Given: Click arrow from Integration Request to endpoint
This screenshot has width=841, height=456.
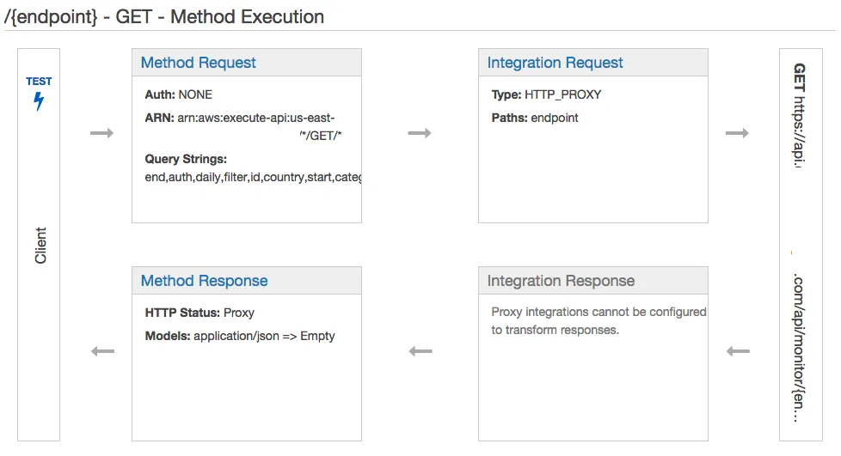Looking at the screenshot, I should [x=737, y=133].
